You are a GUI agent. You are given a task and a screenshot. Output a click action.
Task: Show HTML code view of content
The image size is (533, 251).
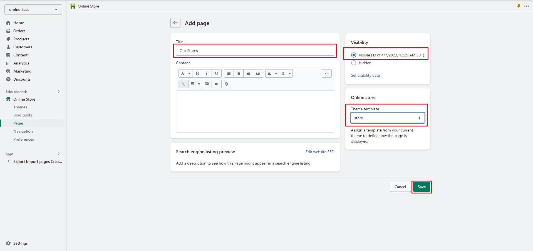click(327, 73)
